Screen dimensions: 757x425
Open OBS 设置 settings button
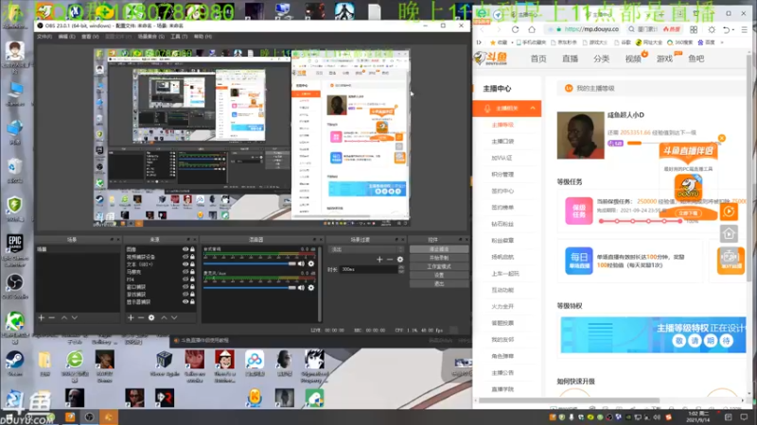[x=439, y=275]
